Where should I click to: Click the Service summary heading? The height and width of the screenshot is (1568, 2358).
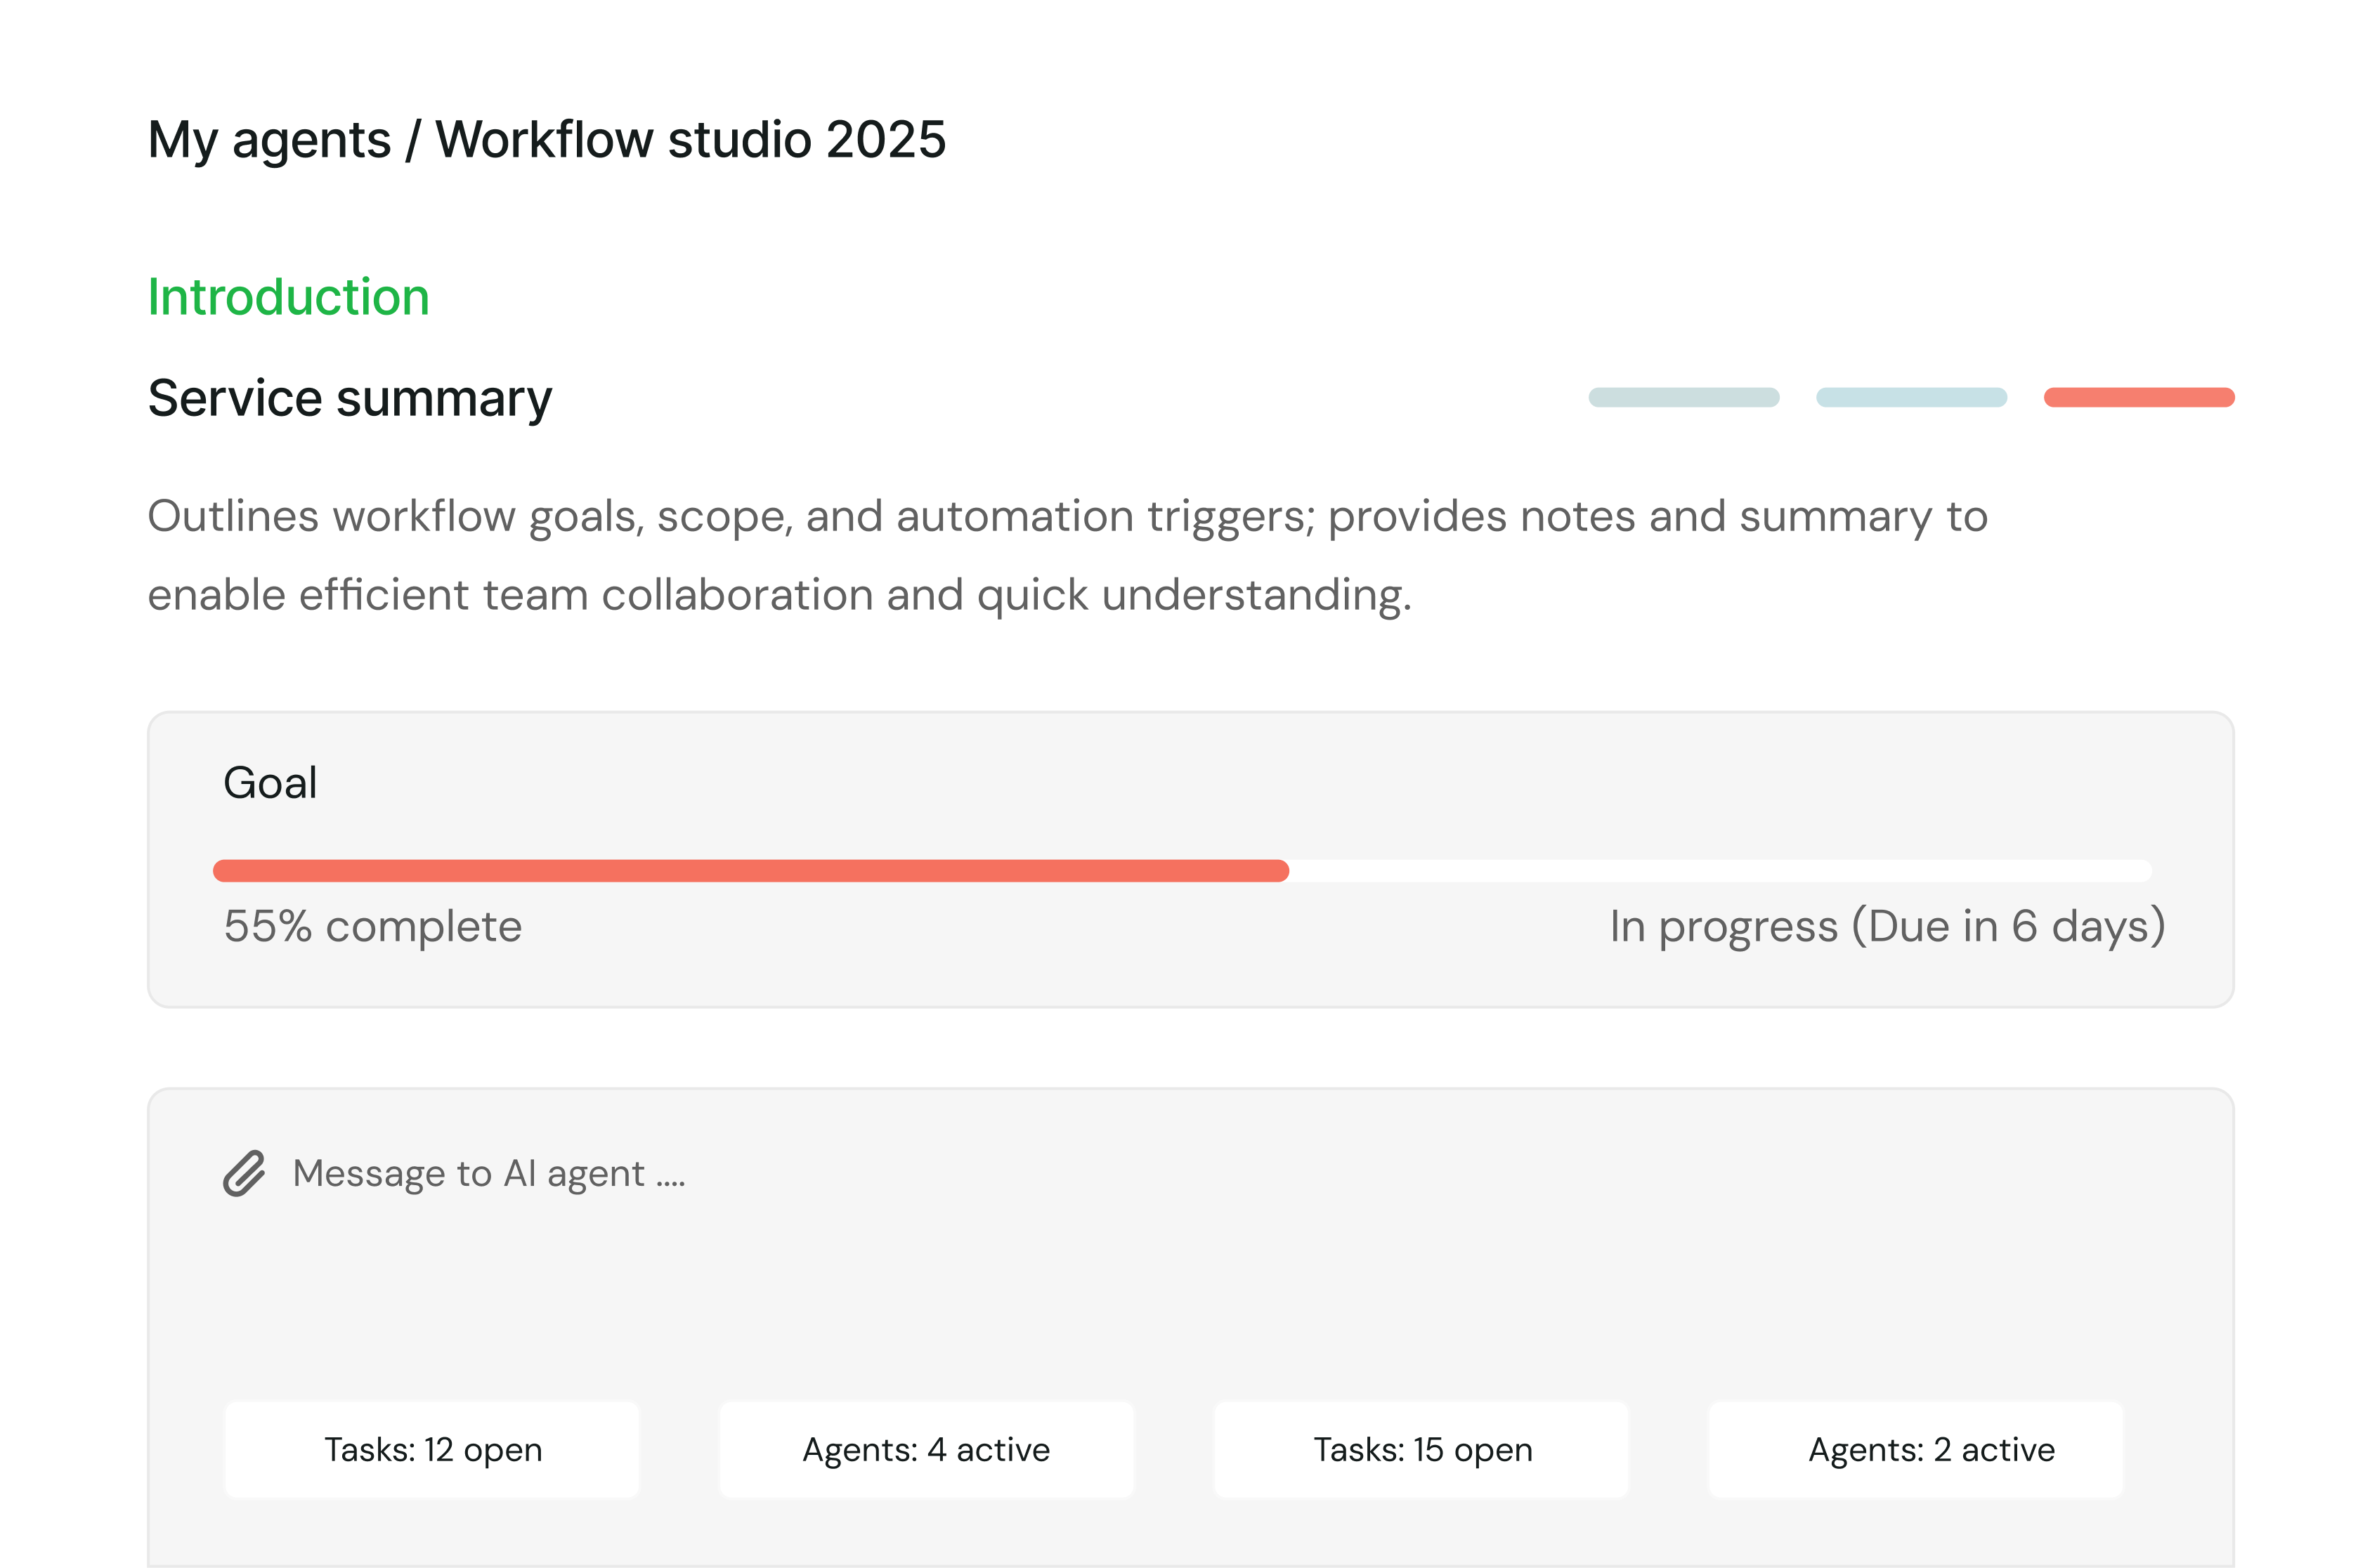click(x=349, y=398)
